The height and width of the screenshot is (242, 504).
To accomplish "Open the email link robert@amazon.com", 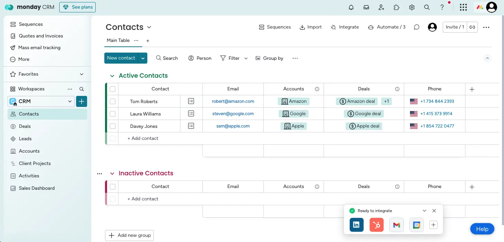I will point(233,101).
